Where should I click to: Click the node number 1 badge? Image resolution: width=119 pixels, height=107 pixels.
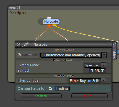tap(41, 22)
